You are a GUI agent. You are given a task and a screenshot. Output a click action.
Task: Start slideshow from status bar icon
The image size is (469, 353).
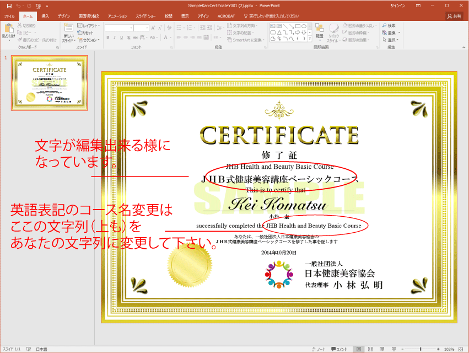pos(394,349)
